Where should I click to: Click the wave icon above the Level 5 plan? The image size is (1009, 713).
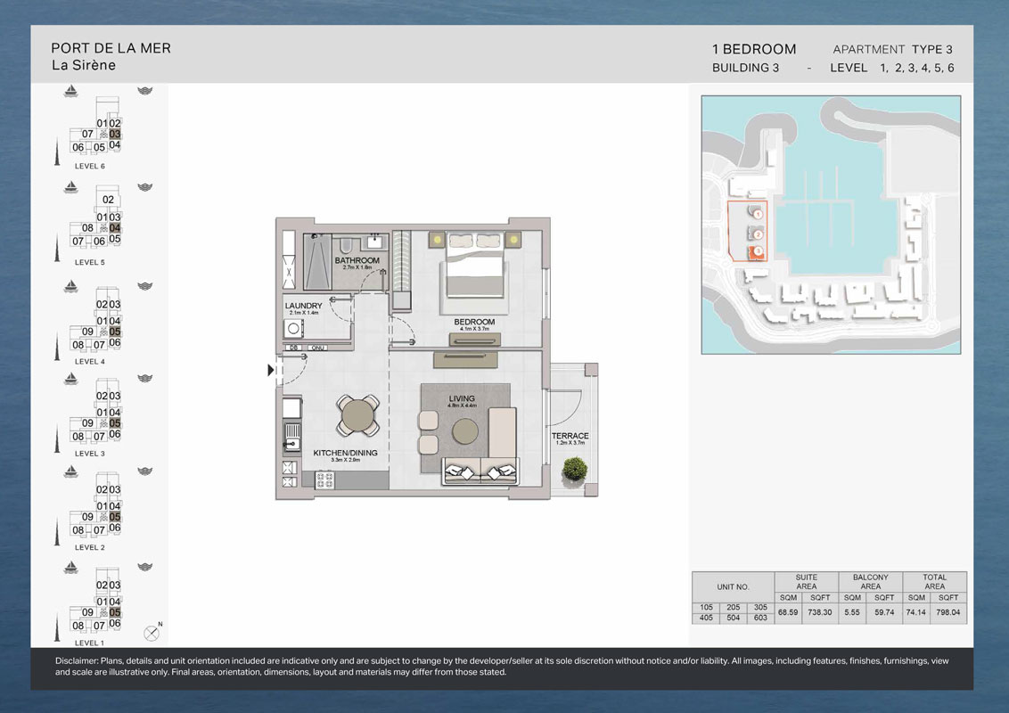coord(147,188)
